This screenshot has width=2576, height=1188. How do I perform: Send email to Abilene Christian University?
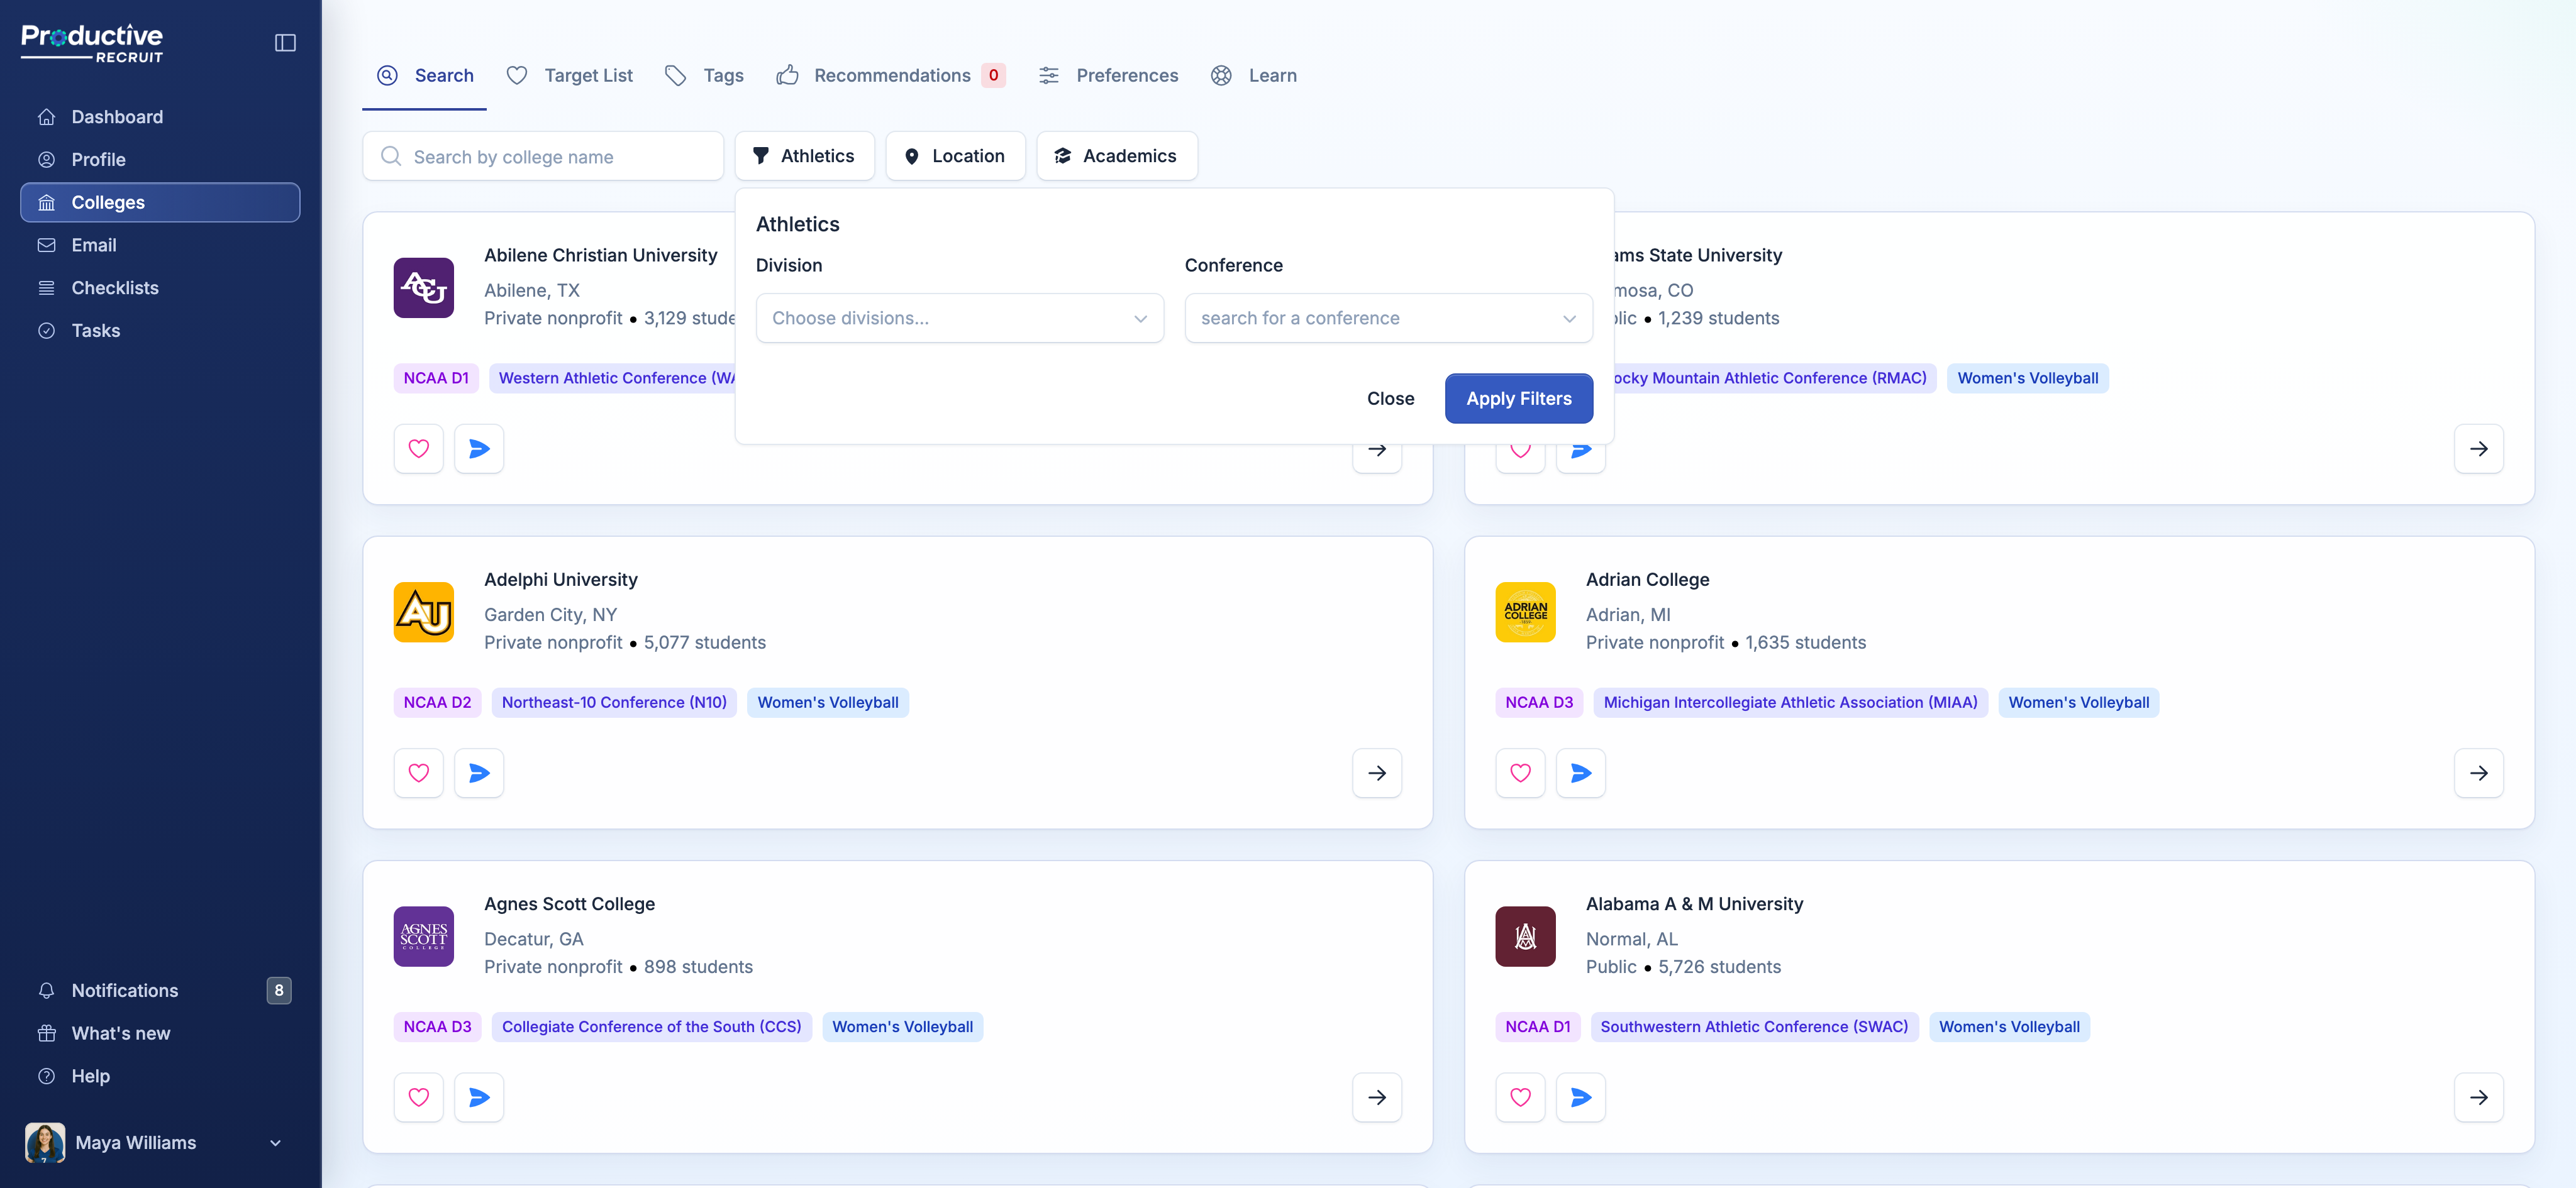pyautogui.click(x=479, y=449)
